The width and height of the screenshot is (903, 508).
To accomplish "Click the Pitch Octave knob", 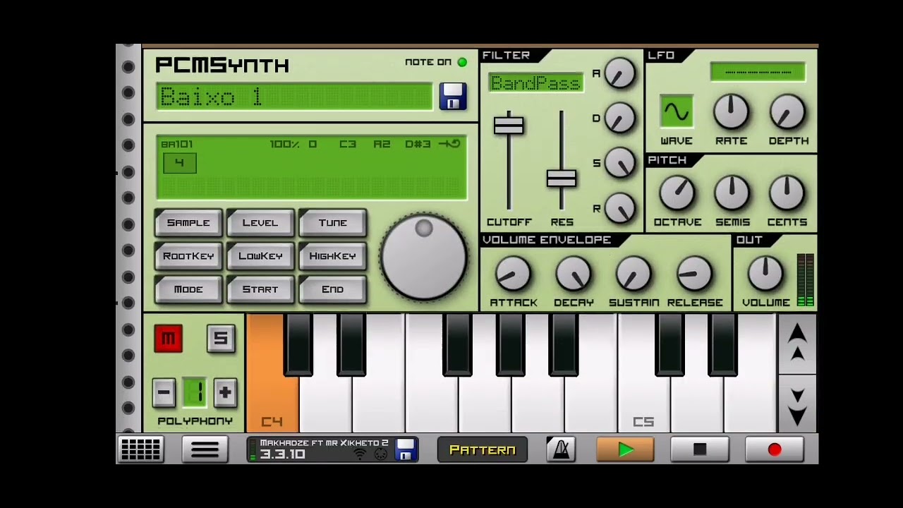I will 677,193.
